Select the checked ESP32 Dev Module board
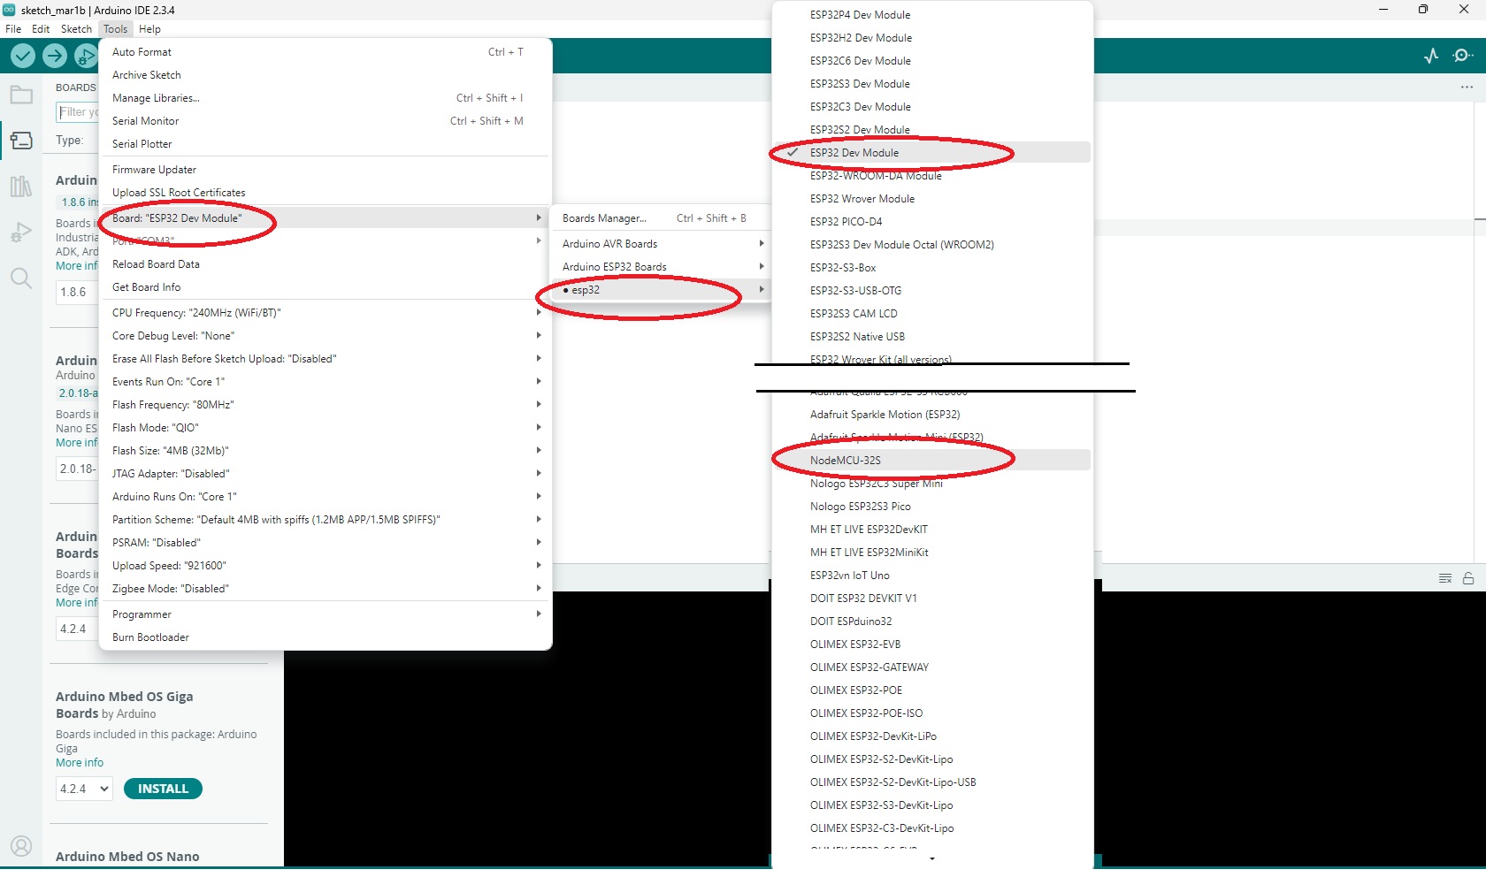The image size is (1486, 877). [x=854, y=153]
